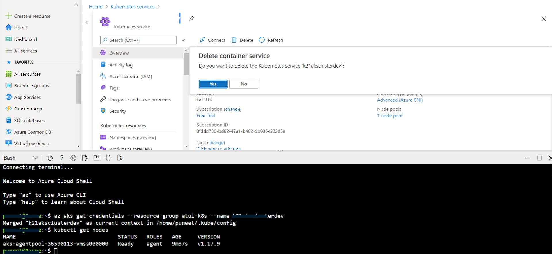Viewport: 552px width, 254px height.
Task: Collapse the resource menu chevron
Action: tap(184, 40)
